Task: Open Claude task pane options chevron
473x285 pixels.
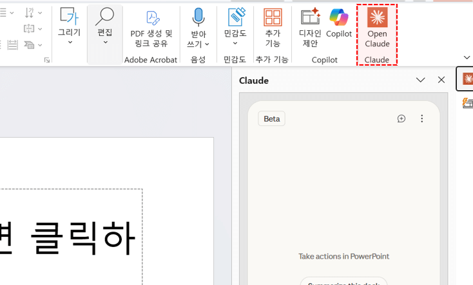Action: click(420, 80)
